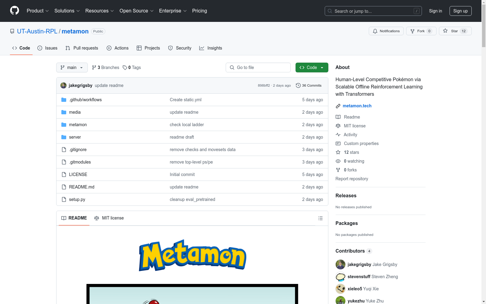Open the GitHub homepage logo
This screenshot has width=486, height=304.
click(x=15, y=11)
